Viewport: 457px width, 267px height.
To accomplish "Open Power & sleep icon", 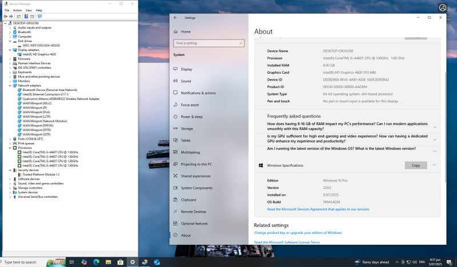I will [x=175, y=117].
